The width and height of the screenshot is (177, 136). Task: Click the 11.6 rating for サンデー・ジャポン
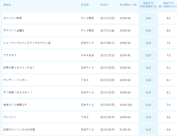pos(148,80)
